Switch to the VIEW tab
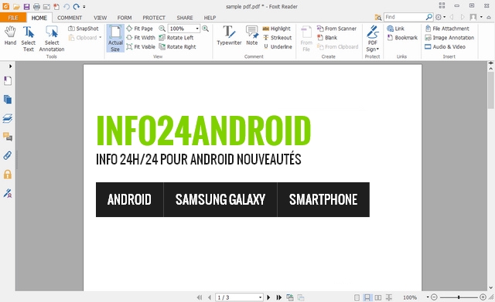The height and width of the screenshot is (302, 495). [x=100, y=18]
